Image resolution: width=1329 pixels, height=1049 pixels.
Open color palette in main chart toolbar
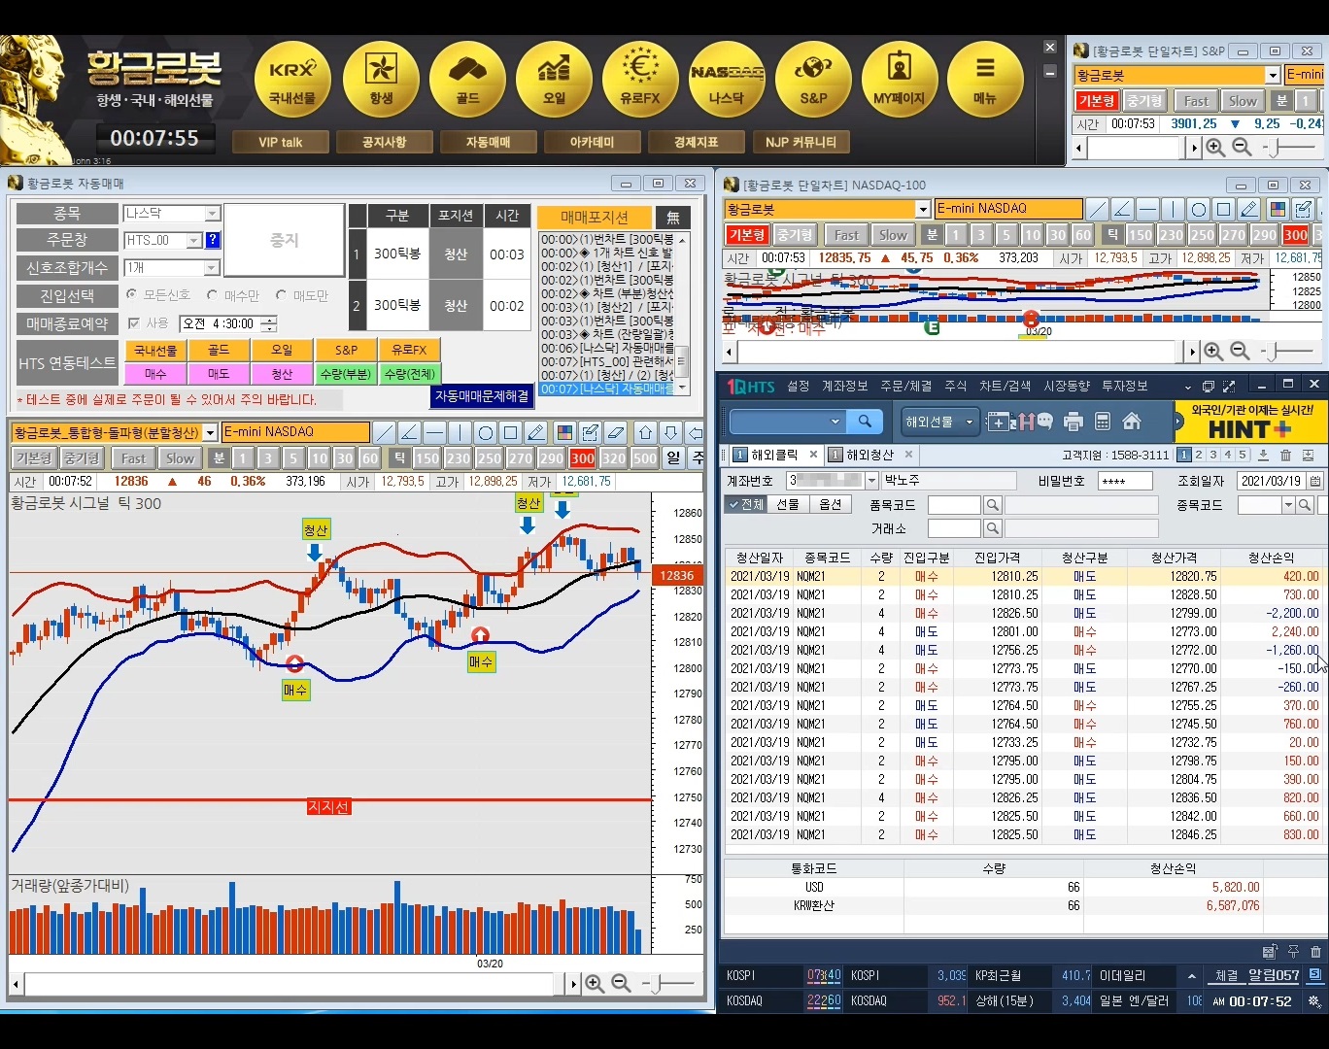click(x=564, y=432)
